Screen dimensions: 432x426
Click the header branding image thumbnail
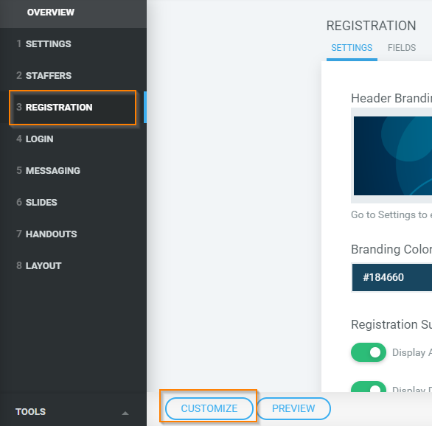pyautogui.click(x=393, y=156)
